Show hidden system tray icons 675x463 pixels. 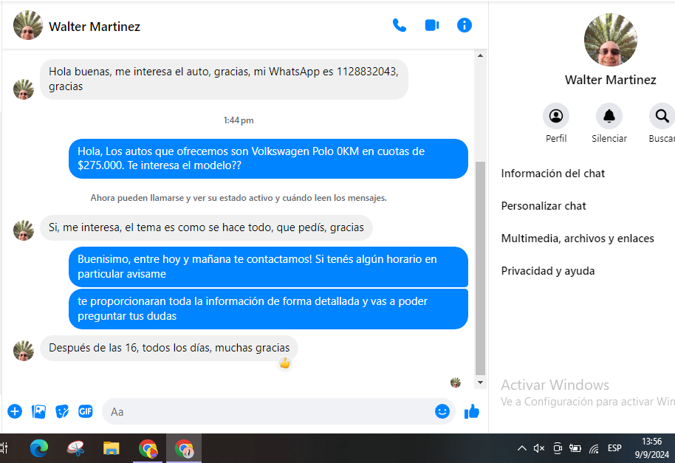pos(521,448)
